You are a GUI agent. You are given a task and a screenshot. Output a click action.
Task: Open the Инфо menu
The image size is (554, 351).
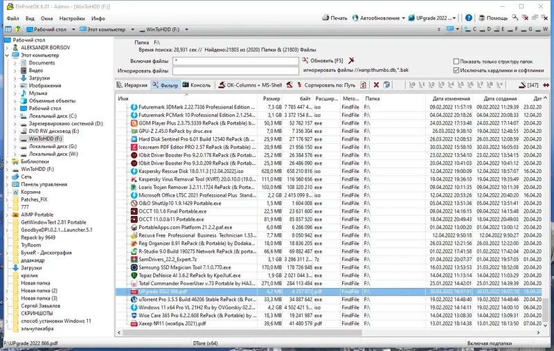point(98,19)
